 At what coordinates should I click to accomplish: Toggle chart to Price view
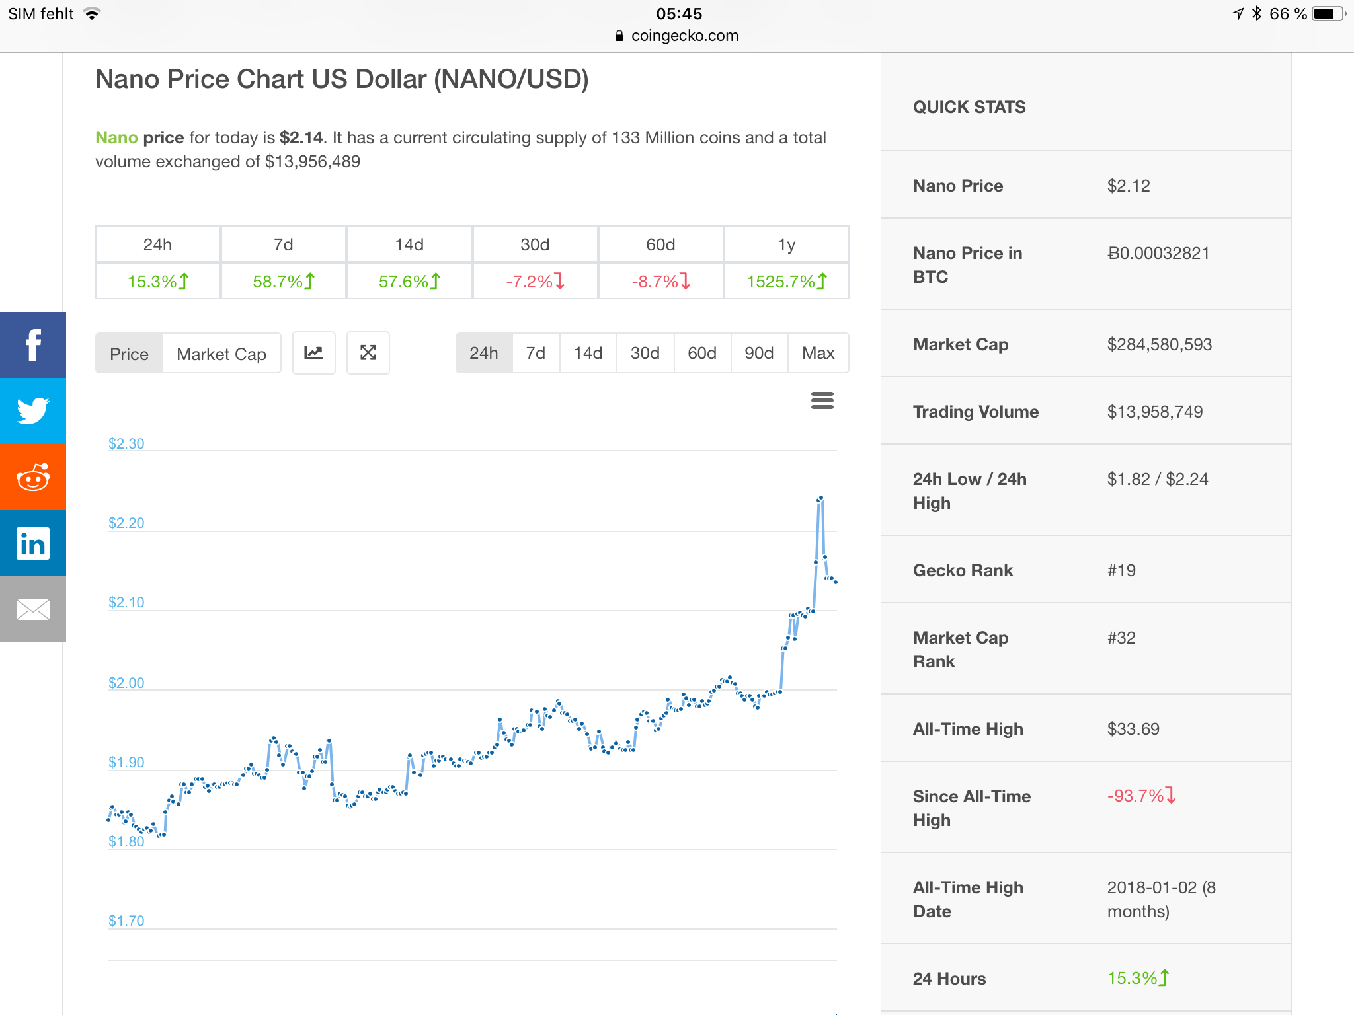coord(129,354)
